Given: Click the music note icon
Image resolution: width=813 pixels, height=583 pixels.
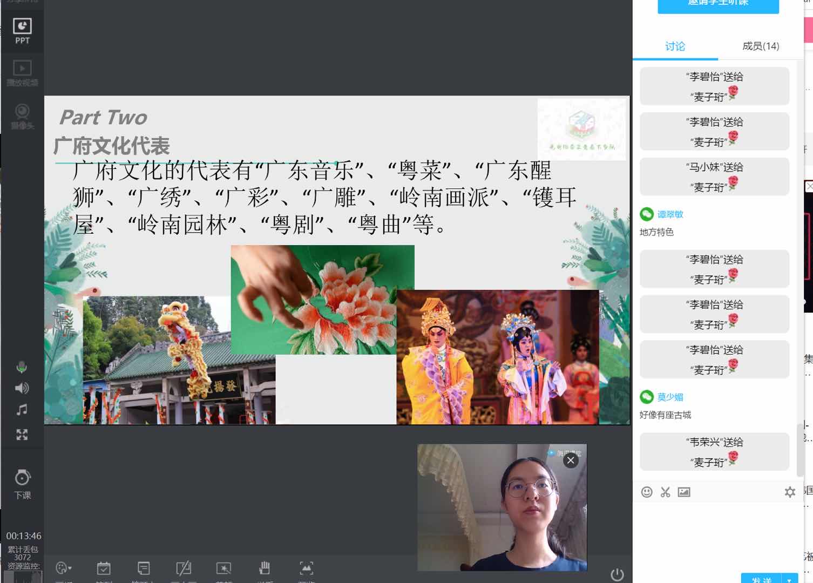Looking at the screenshot, I should coord(22,410).
